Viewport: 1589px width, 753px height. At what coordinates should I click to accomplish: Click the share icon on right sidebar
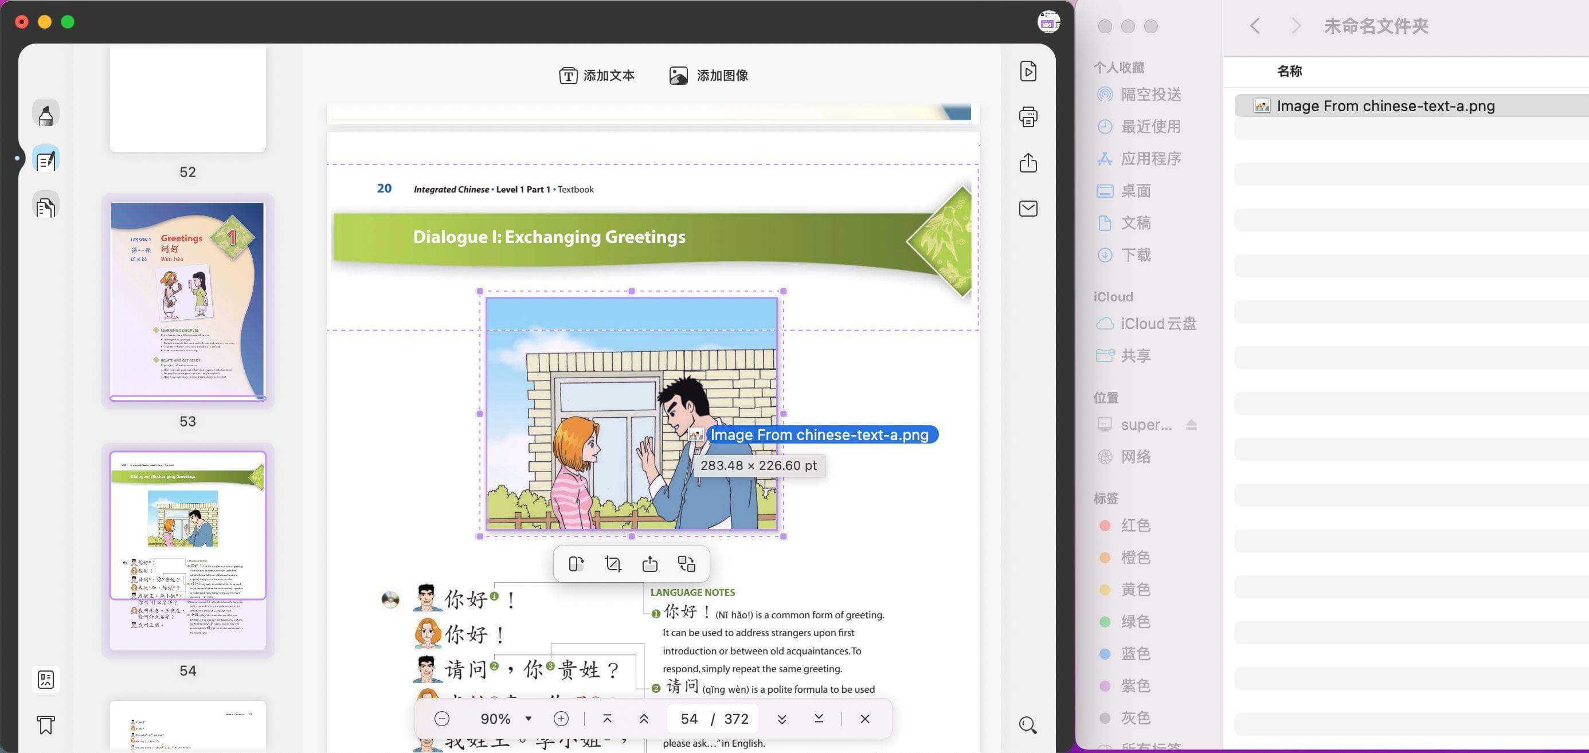pyautogui.click(x=1028, y=163)
